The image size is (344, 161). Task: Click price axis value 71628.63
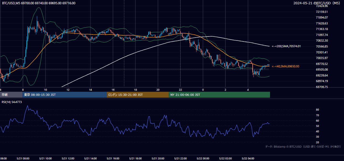322,23
